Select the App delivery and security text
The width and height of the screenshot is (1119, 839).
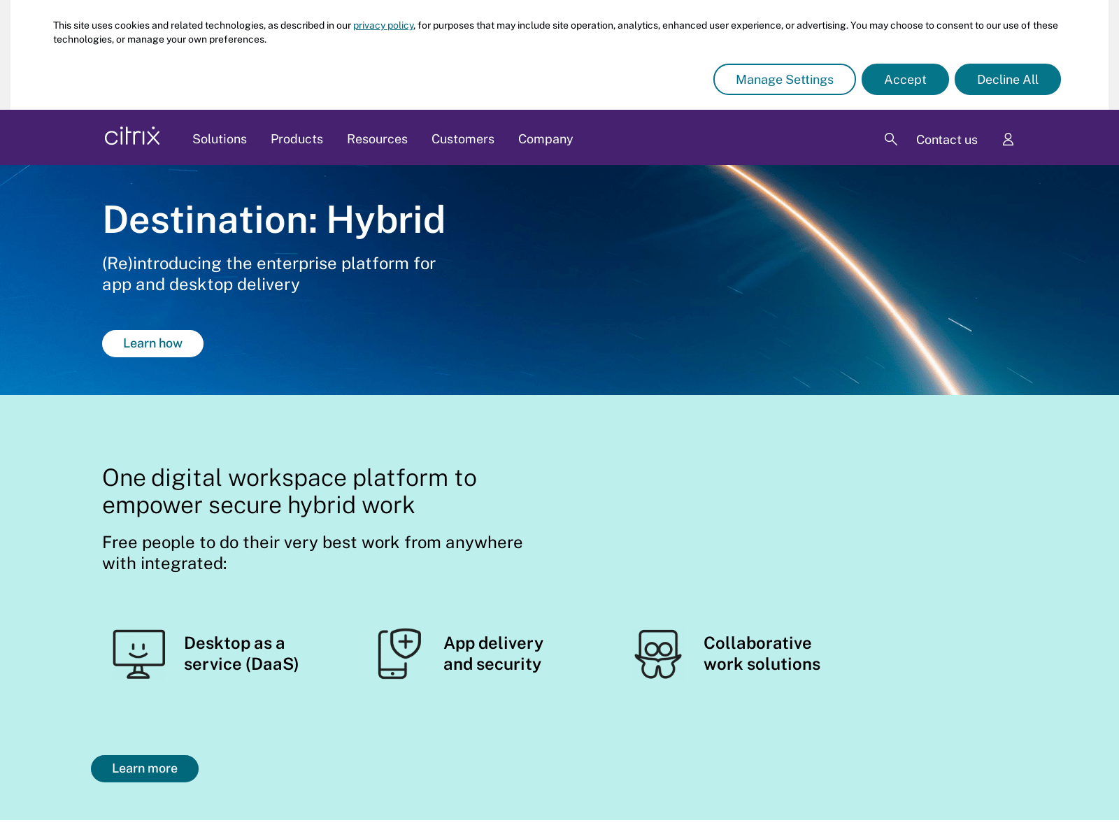pos(493,654)
